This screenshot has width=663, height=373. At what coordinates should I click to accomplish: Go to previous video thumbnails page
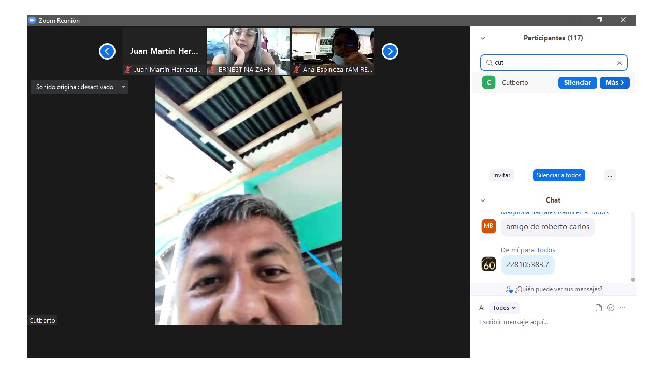click(107, 51)
